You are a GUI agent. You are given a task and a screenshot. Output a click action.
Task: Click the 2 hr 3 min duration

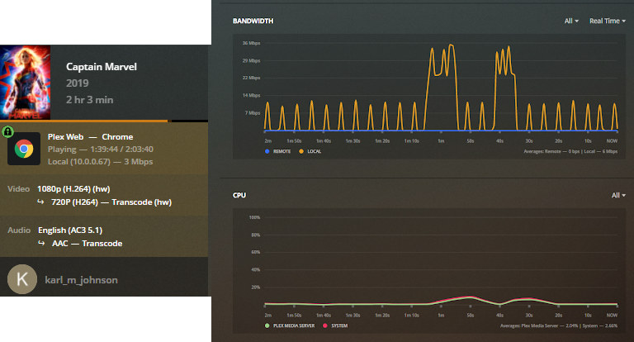[90, 100]
